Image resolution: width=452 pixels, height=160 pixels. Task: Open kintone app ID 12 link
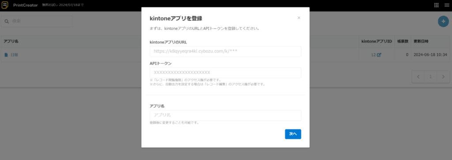point(373,54)
